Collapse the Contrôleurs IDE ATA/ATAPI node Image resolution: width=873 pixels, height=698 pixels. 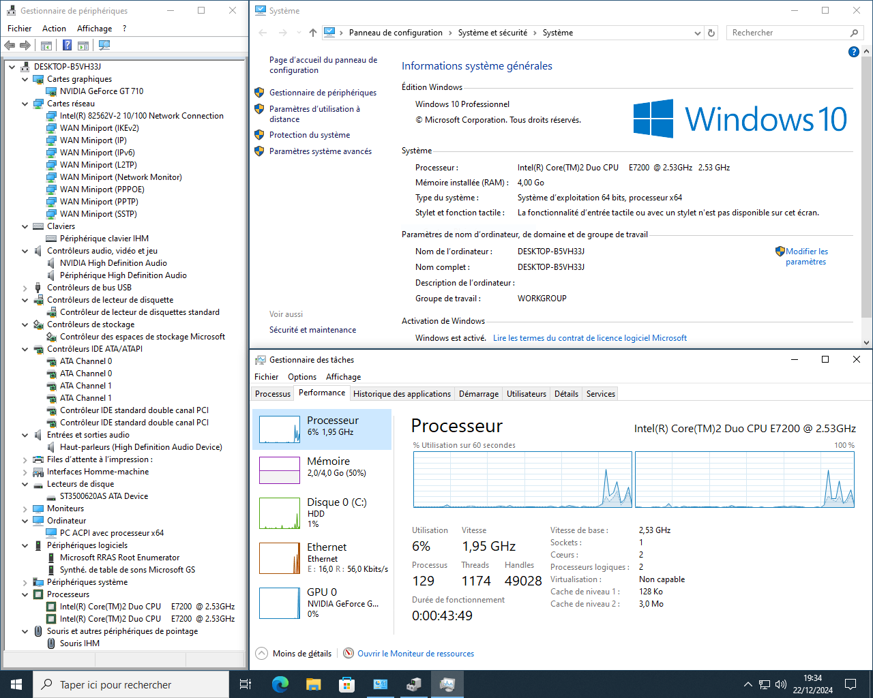click(25, 349)
